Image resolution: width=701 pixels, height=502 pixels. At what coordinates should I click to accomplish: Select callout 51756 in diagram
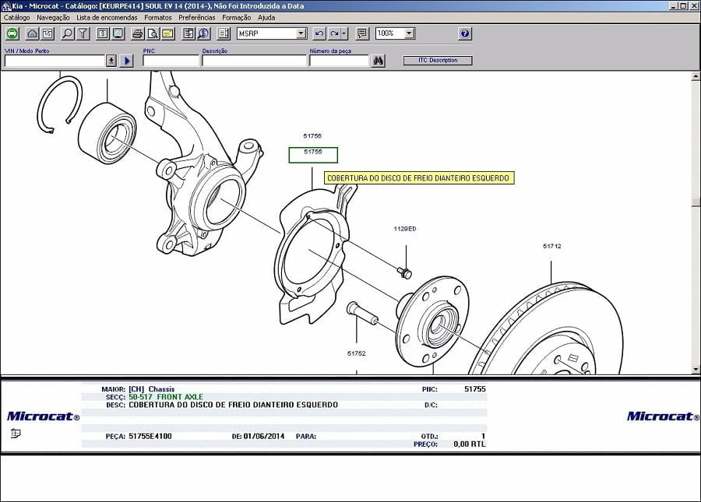point(312,135)
